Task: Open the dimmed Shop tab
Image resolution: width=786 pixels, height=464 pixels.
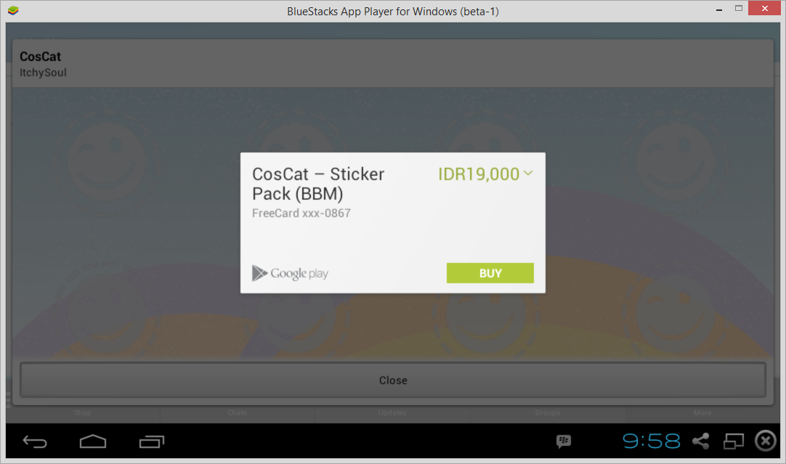Action: (x=83, y=413)
